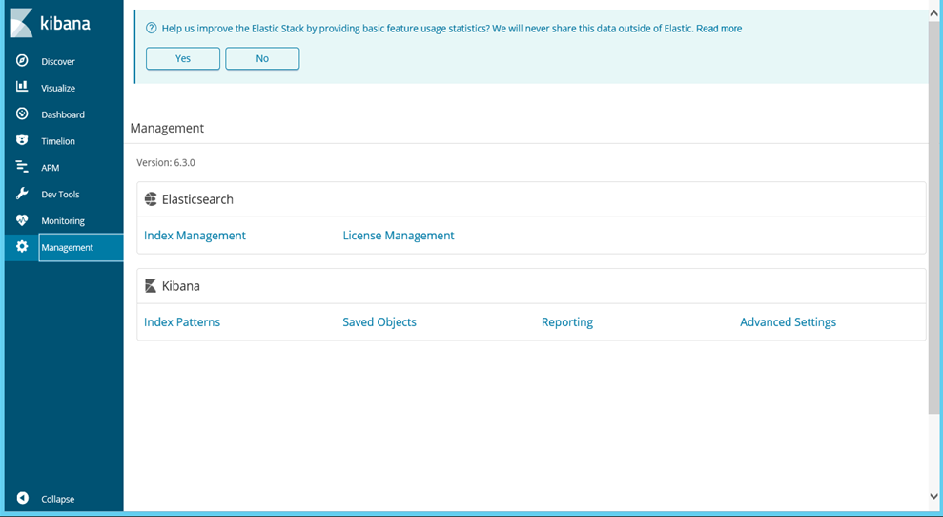
Task: Click the scrollbar down arrow
Action: point(934,497)
